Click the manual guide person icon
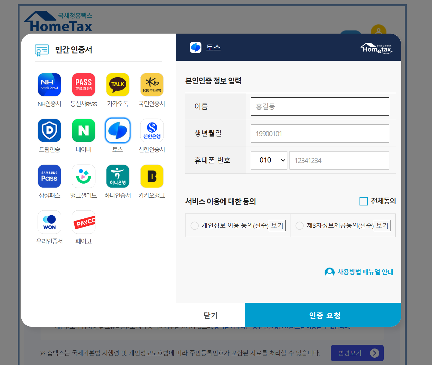The width and height of the screenshot is (432, 365). pyautogui.click(x=329, y=272)
